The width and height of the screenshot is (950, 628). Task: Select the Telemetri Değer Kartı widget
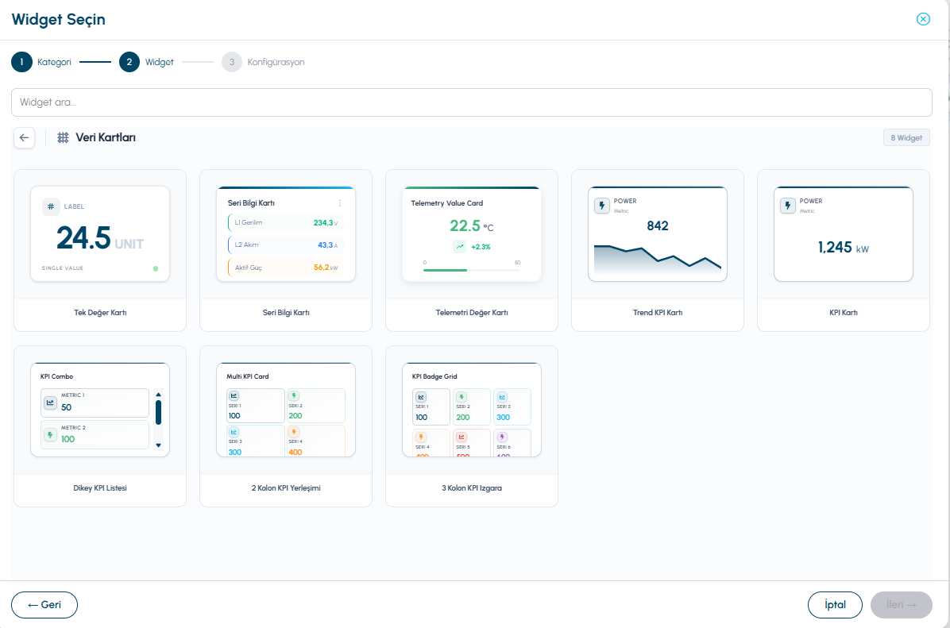coord(471,250)
